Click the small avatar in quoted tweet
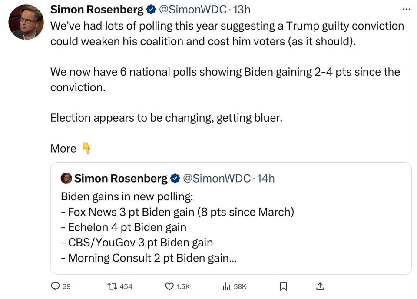This screenshot has width=417, height=299. pyautogui.click(x=66, y=178)
